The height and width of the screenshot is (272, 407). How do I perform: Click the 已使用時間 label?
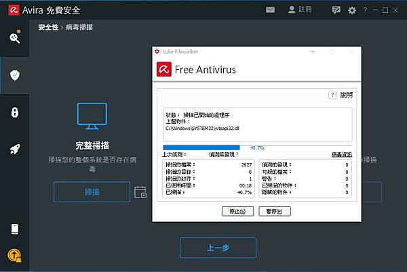point(180,185)
